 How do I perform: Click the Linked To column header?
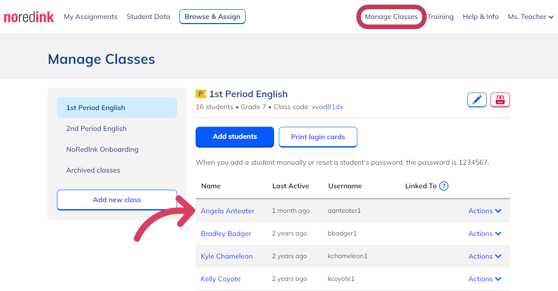(421, 186)
